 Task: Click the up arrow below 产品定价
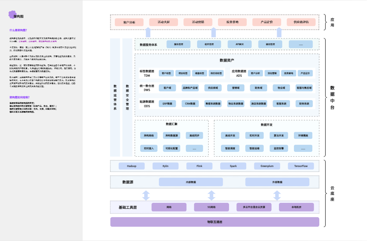[x=279, y=32]
